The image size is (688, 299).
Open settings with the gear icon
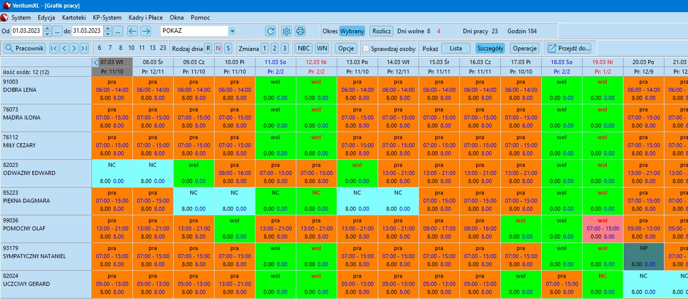[287, 31]
